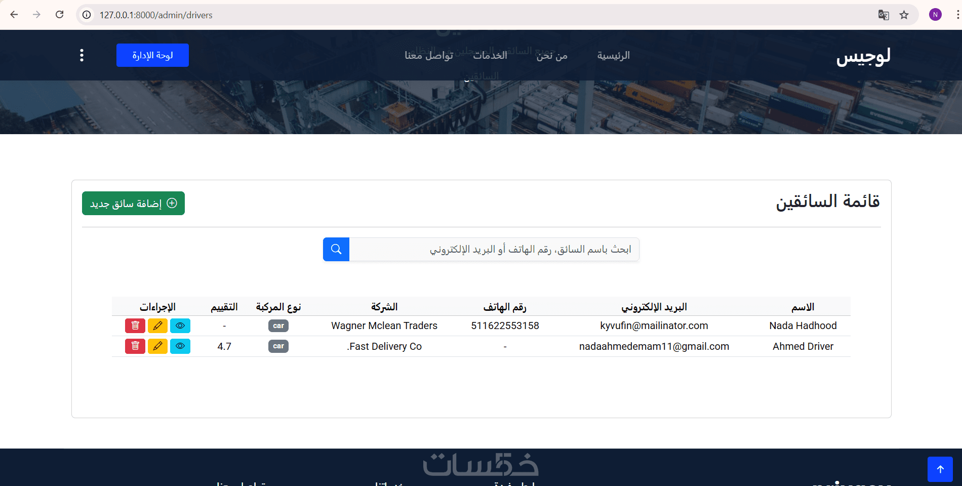962x486 pixels.
Task: Open the Google Translate page icon
Action: [884, 15]
